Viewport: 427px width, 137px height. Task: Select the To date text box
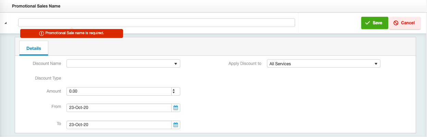point(119,125)
